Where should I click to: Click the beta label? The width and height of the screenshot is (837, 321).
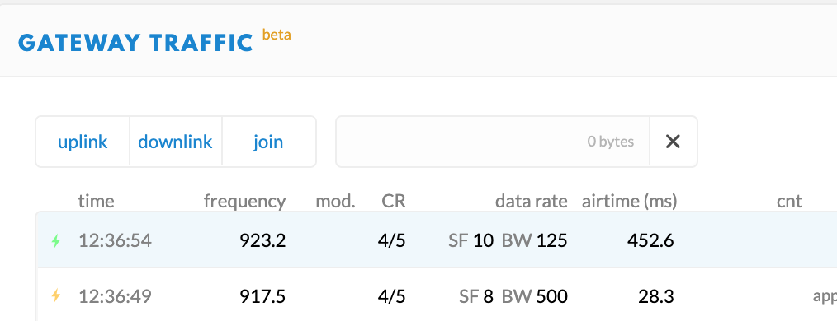277,35
